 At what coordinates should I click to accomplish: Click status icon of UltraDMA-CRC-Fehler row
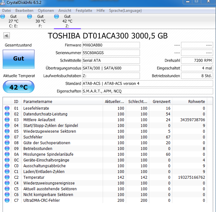coord(7,200)
